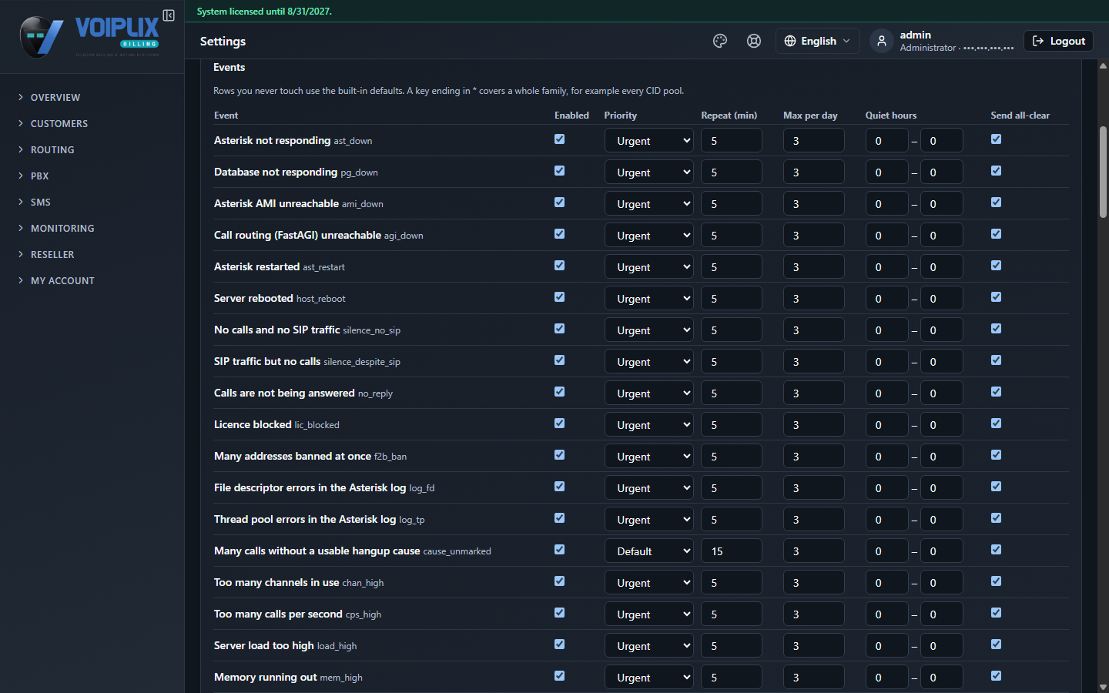
Task: Open the lifebuoy support icon
Action: (x=754, y=41)
